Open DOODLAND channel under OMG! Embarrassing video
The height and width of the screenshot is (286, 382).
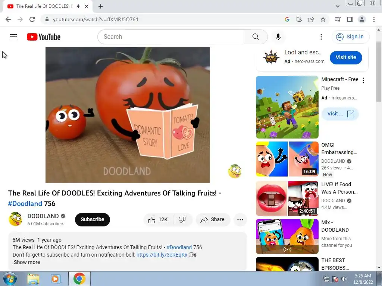tap(333, 161)
